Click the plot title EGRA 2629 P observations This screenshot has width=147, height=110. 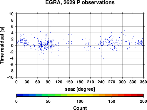tap(80, 2)
